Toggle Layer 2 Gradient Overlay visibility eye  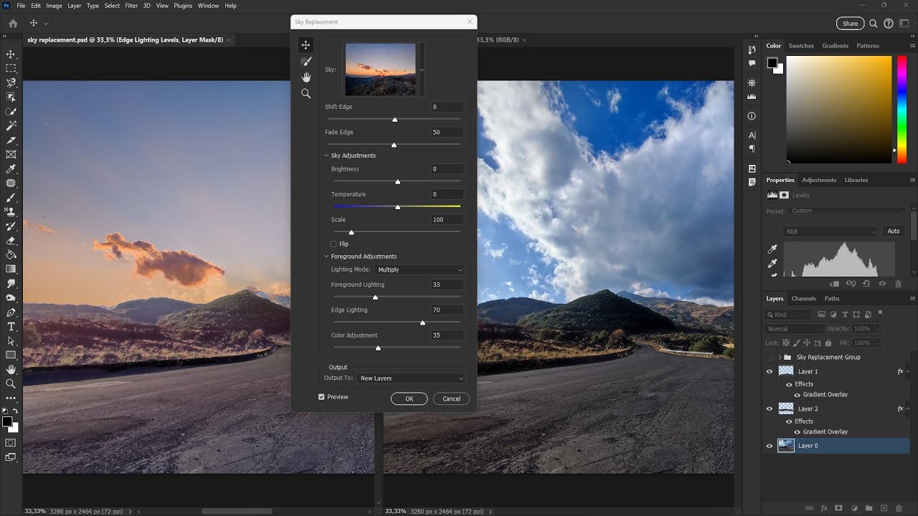pyautogui.click(x=797, y=431)
